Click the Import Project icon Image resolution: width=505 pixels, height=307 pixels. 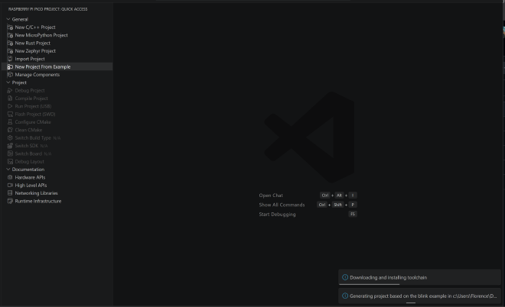click(x=10, y=59)
